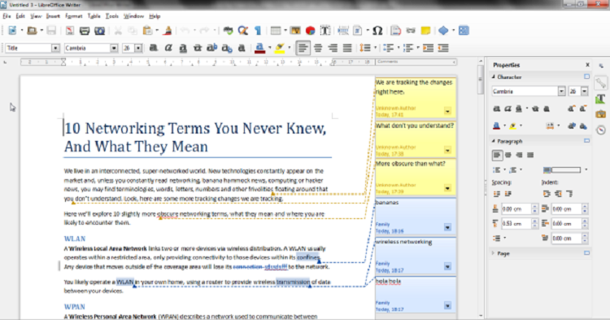Click the Insert Table toolbar icon

pyautogui.click(x=276, y=30)
